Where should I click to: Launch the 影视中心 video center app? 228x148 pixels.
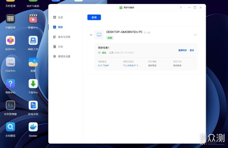tap(33, 19)
